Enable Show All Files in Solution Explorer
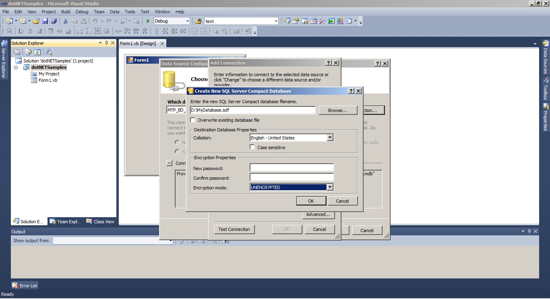This screenshot has height=299, width=550. 27,52
